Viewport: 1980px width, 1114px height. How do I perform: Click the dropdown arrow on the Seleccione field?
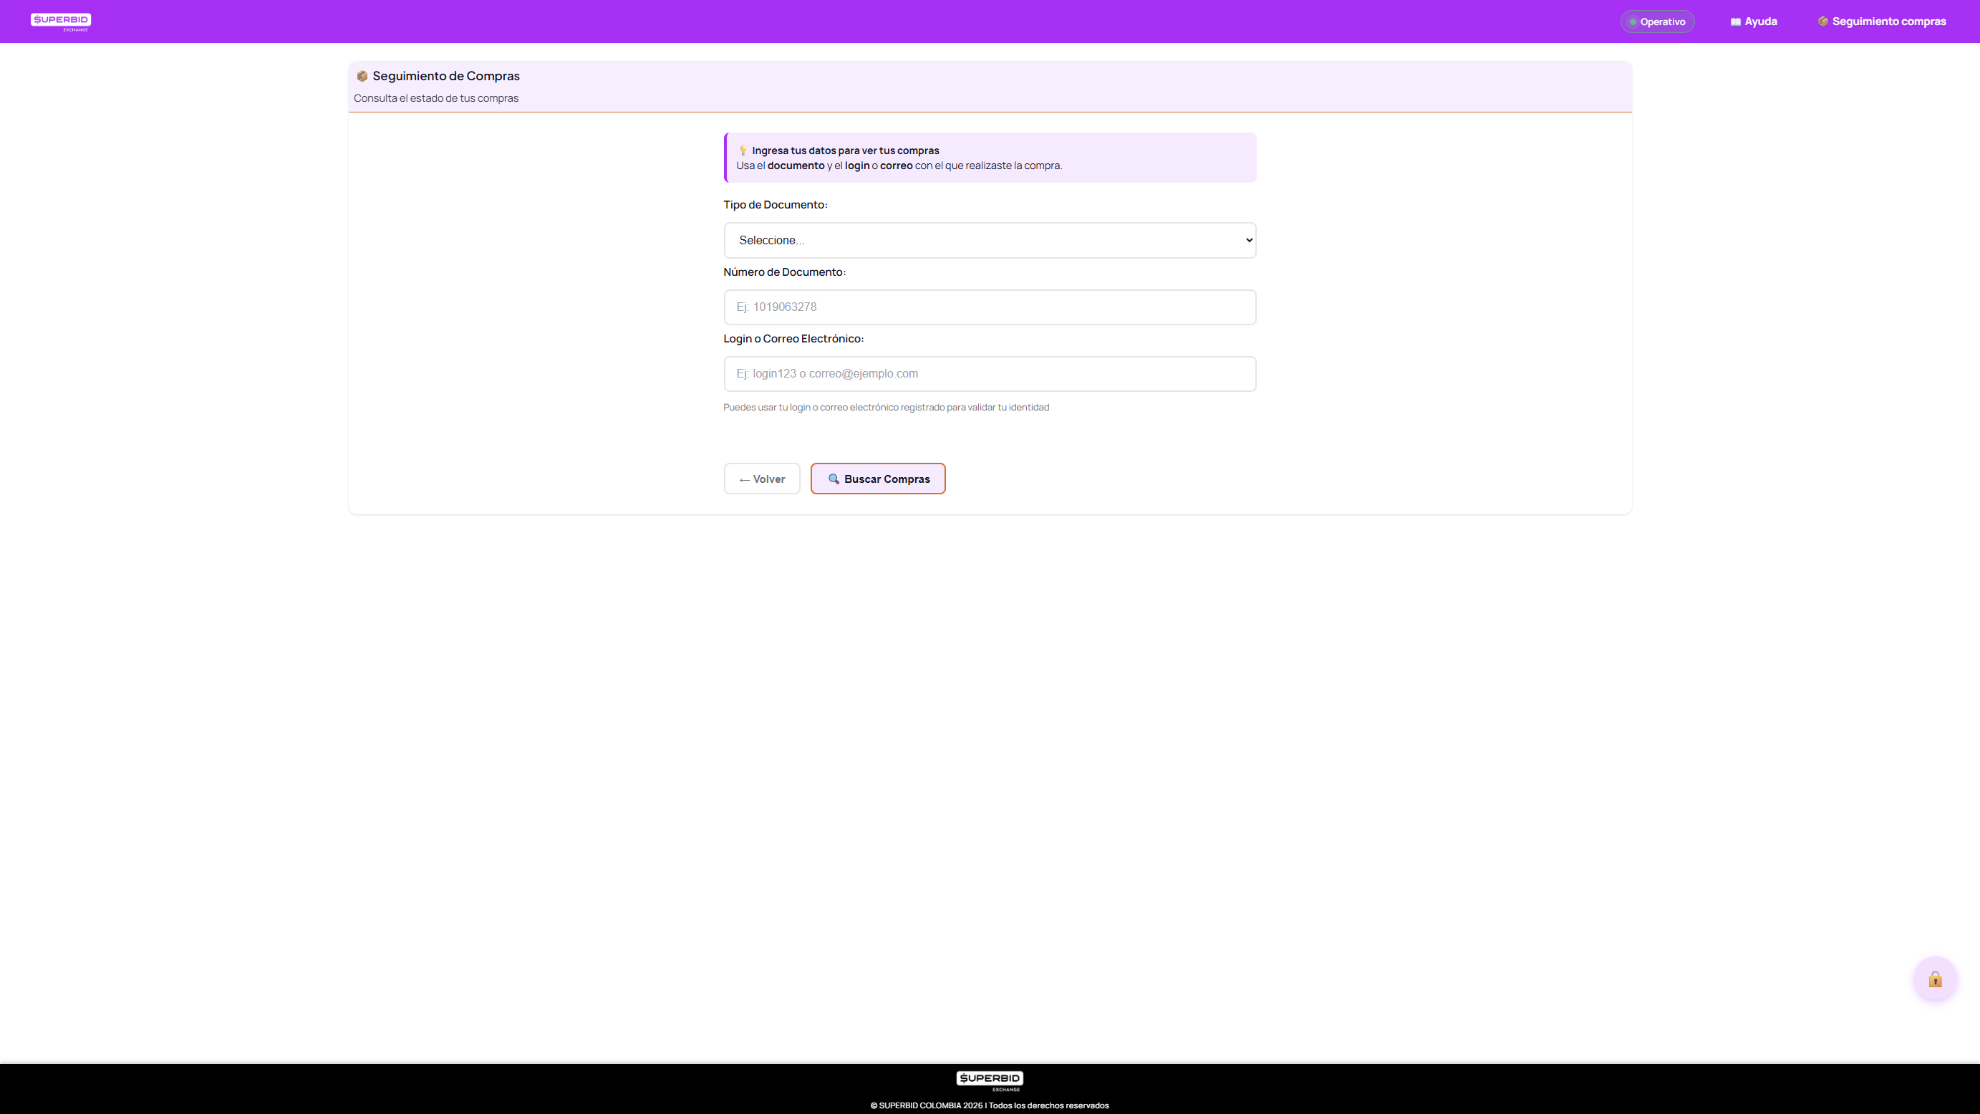[x=1248, y=241]
